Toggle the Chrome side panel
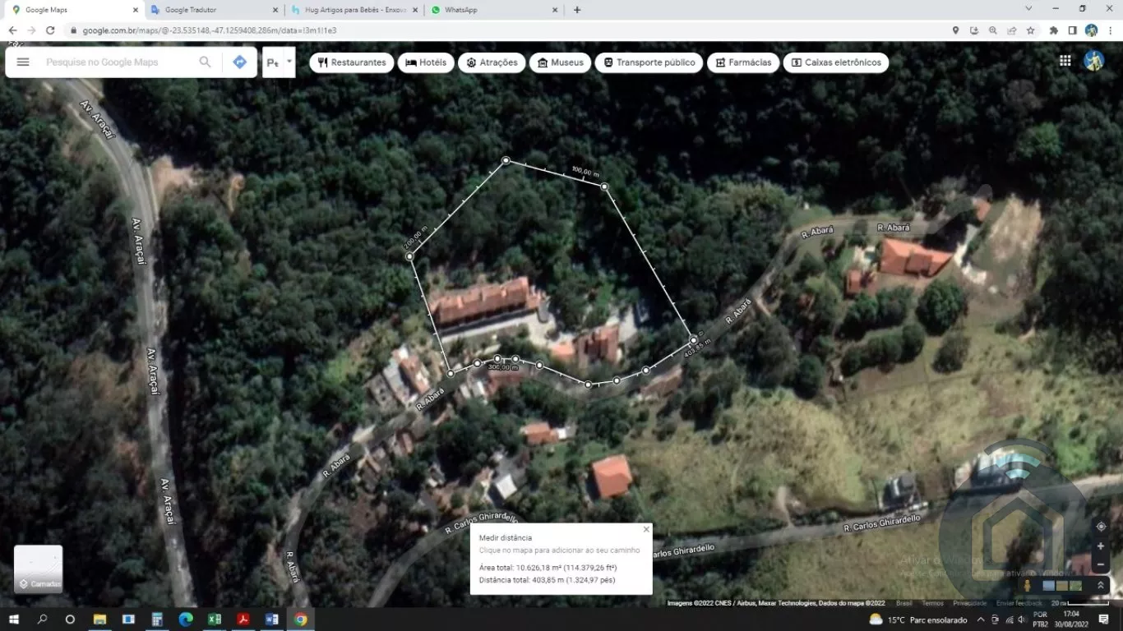 [1072, 30]
